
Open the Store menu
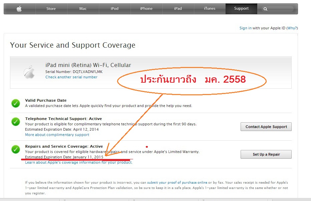click(51, 9)
